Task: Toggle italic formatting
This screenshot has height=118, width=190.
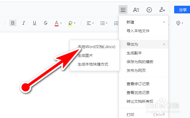Action: click(x=24, y=23)
